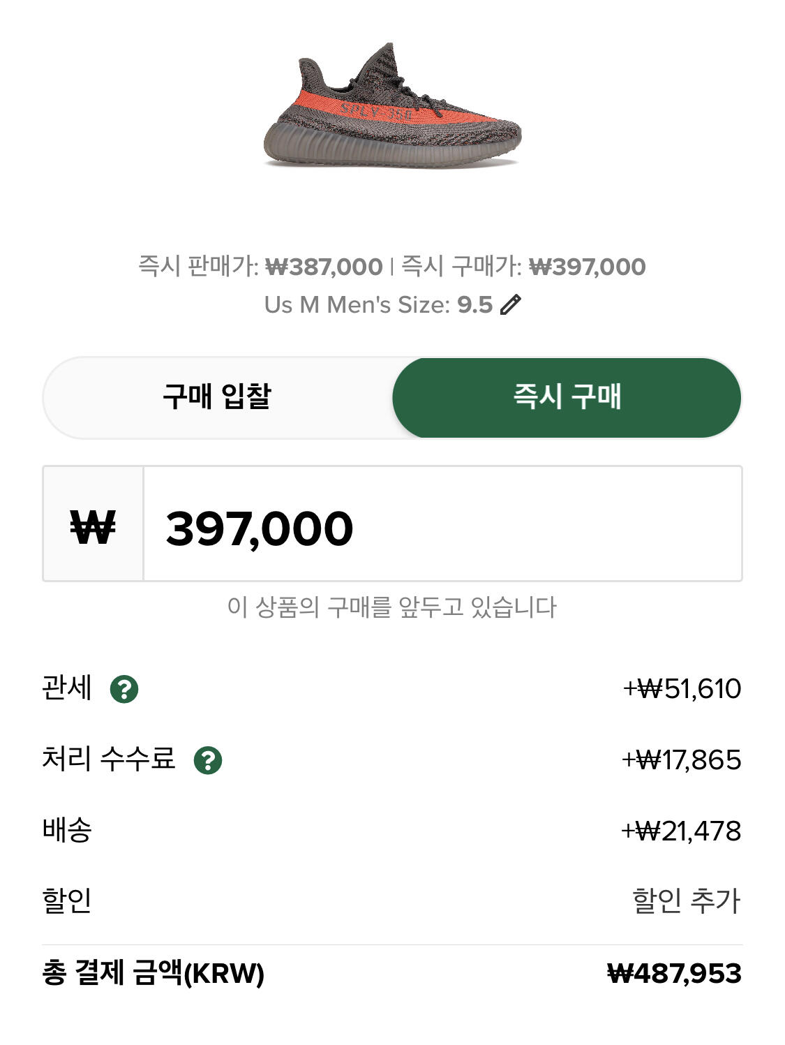The height and width of the screenshot is (1045, 785).
Task: Tap the Yeezy sneaker product image
Action: tap(392, 106)
